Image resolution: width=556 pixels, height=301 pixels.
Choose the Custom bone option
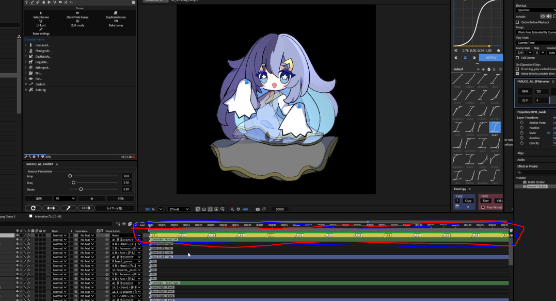37,85
